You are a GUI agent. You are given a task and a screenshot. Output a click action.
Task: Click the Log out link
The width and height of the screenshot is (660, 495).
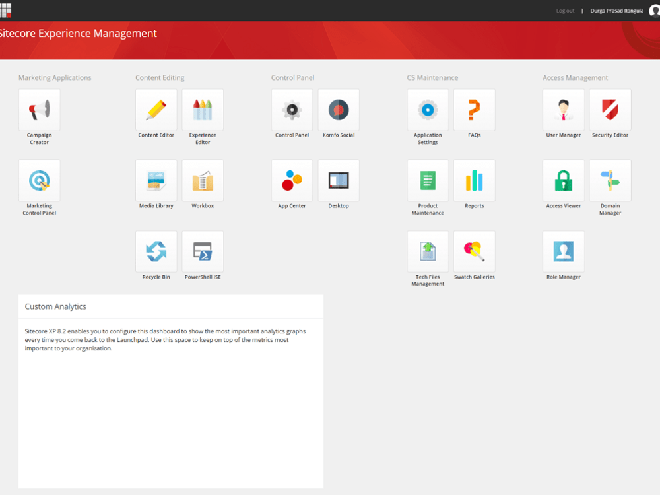(566, 11)
